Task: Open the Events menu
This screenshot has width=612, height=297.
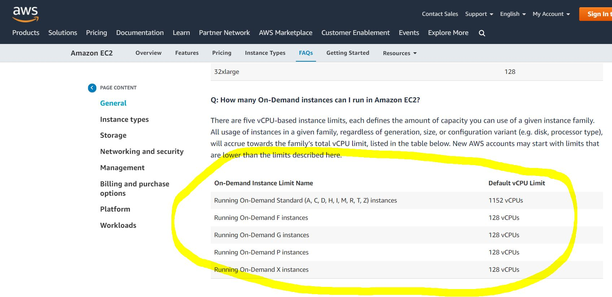Action: 409,33
